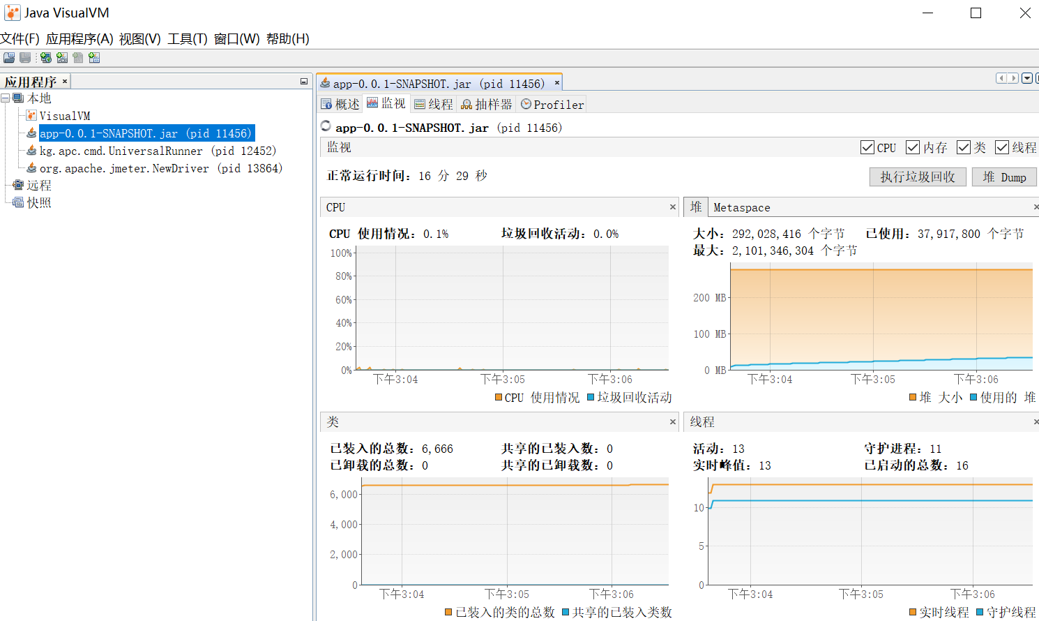Click the 堆 Dump button
This screenshot has width=1039, height=621.
coord(1004,177)
